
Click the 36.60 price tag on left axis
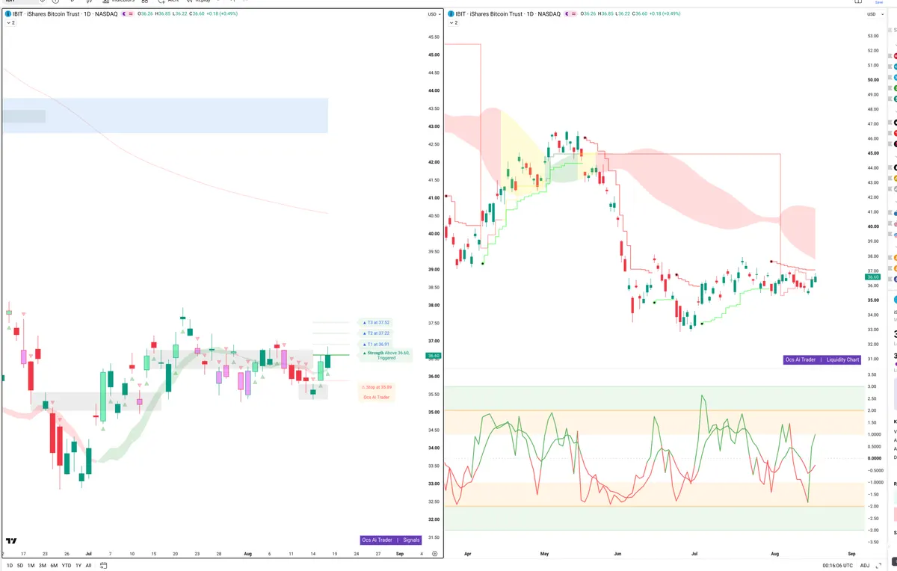point(433,357)
